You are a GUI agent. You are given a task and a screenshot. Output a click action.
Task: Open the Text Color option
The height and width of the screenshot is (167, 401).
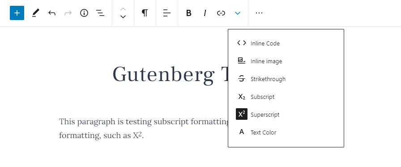286,132
